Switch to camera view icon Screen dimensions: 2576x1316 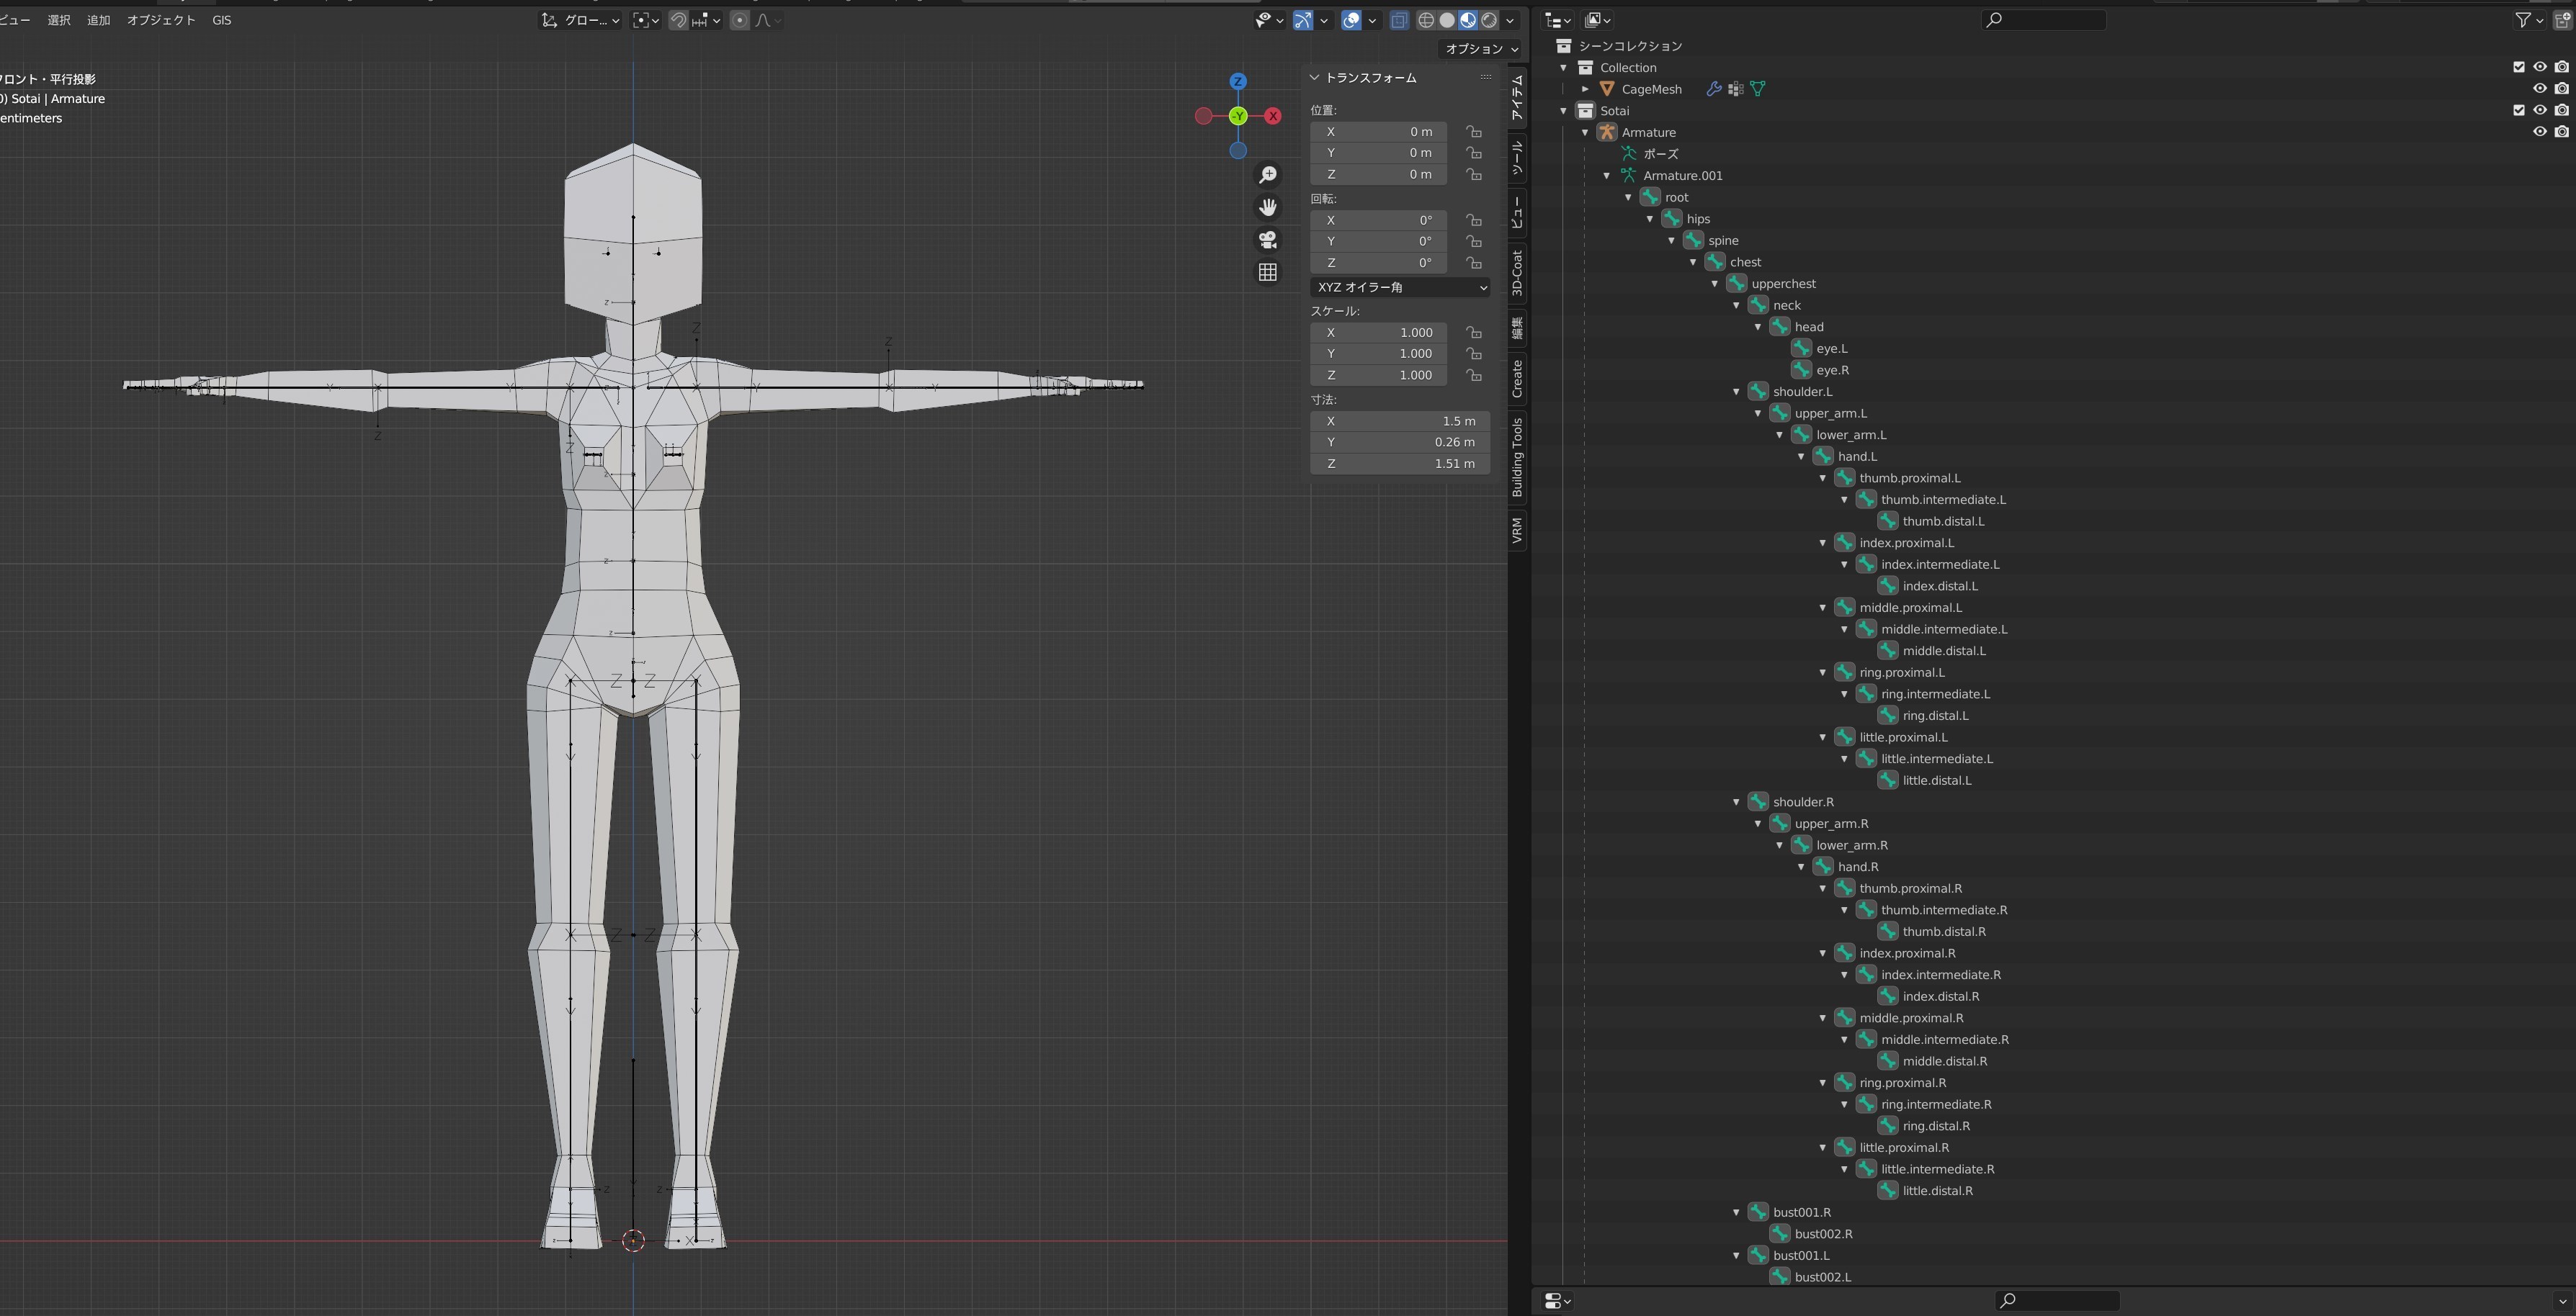tap(1267, 240)
